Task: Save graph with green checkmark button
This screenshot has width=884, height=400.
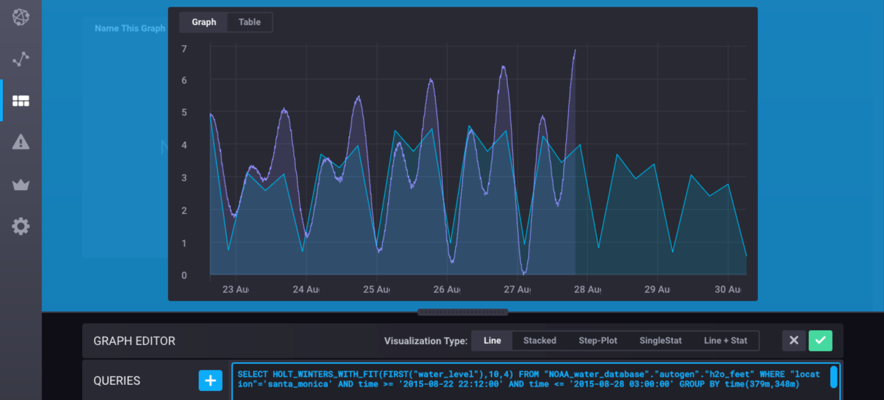Action: [x=820, y=340]
